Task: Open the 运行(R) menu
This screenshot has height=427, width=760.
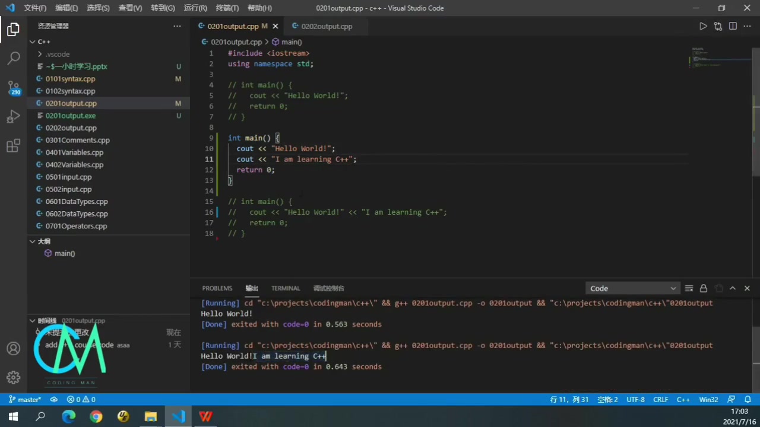Action: 195,8
